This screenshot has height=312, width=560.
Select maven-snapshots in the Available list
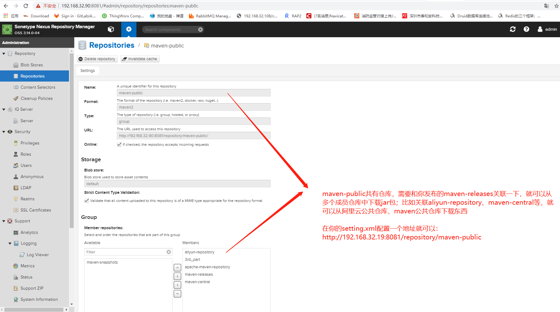point(102,262)
